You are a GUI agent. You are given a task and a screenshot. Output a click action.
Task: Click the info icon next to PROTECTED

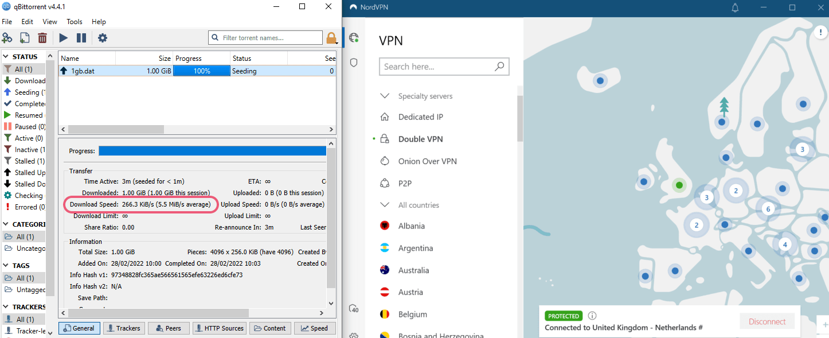[x=592, y=316]
